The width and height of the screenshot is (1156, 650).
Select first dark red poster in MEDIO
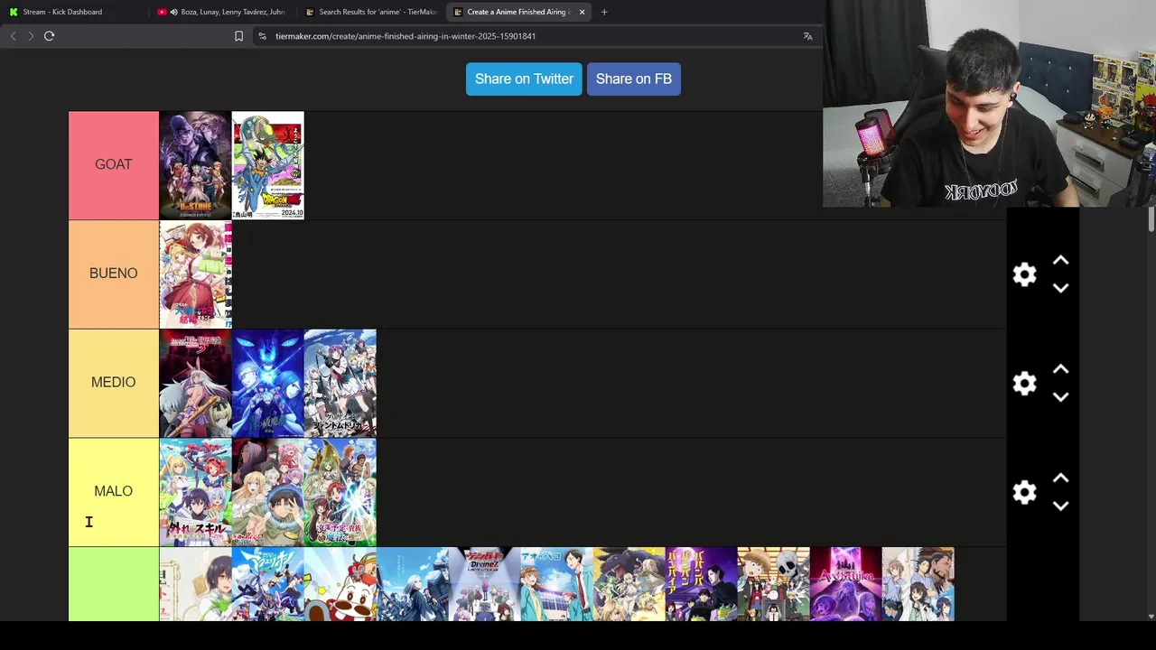tap(195, 384)
